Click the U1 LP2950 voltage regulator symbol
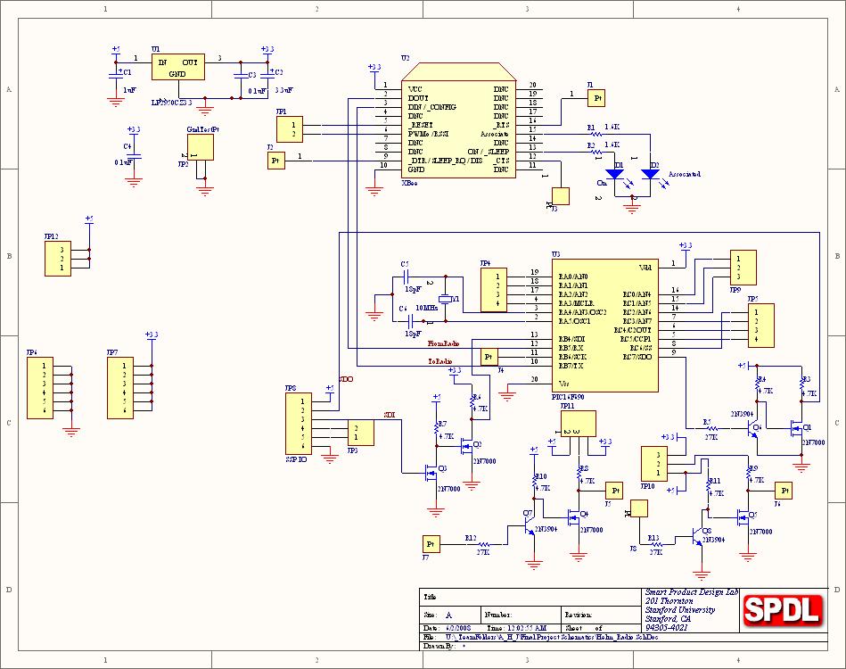 pos(177,67)
